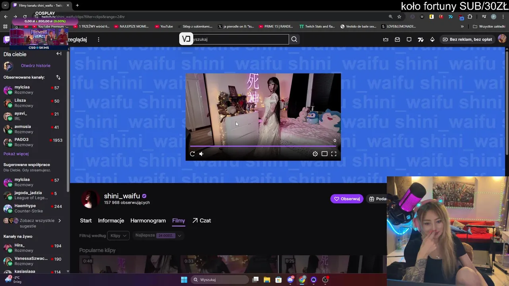
Task: Open a new browser tab with plus
Action: tap(77, 6)
